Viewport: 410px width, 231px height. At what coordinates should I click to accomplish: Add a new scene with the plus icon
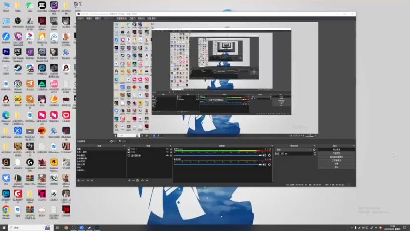coord(79,181)
